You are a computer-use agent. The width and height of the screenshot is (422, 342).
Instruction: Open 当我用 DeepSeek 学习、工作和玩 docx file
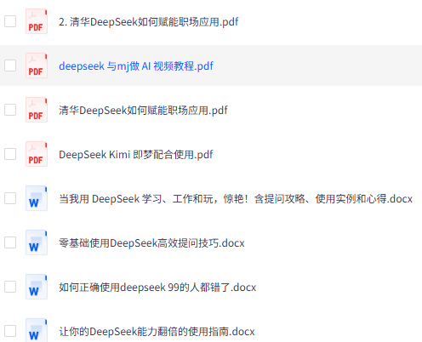[x=236, y=199]
